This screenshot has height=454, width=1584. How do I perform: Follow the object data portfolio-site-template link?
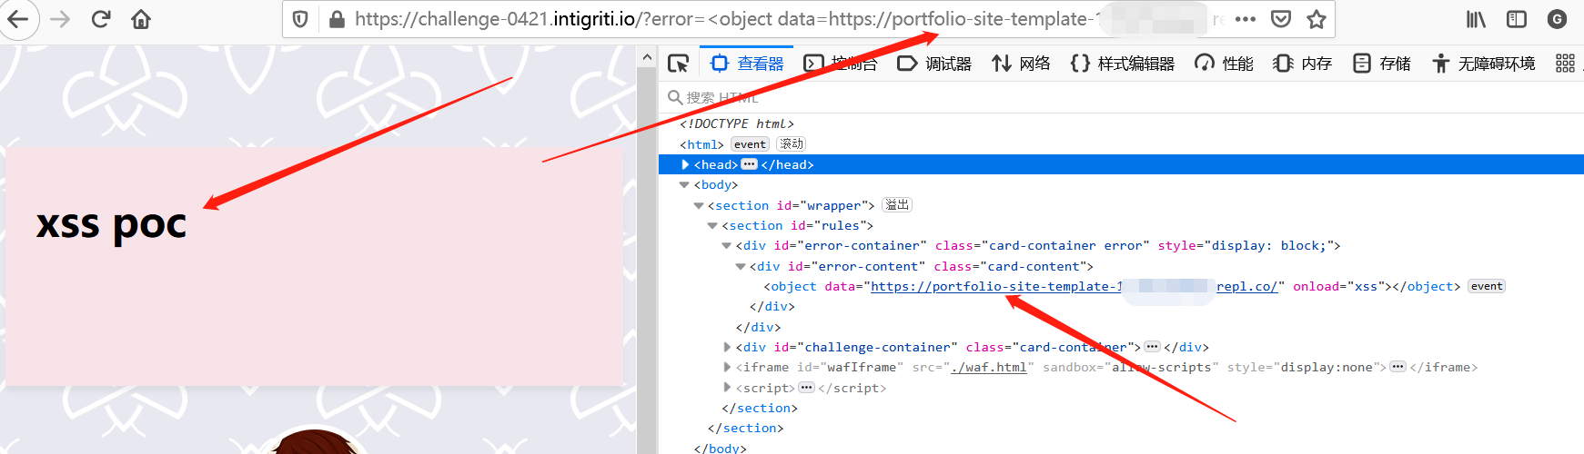(x=1074, y=287)
